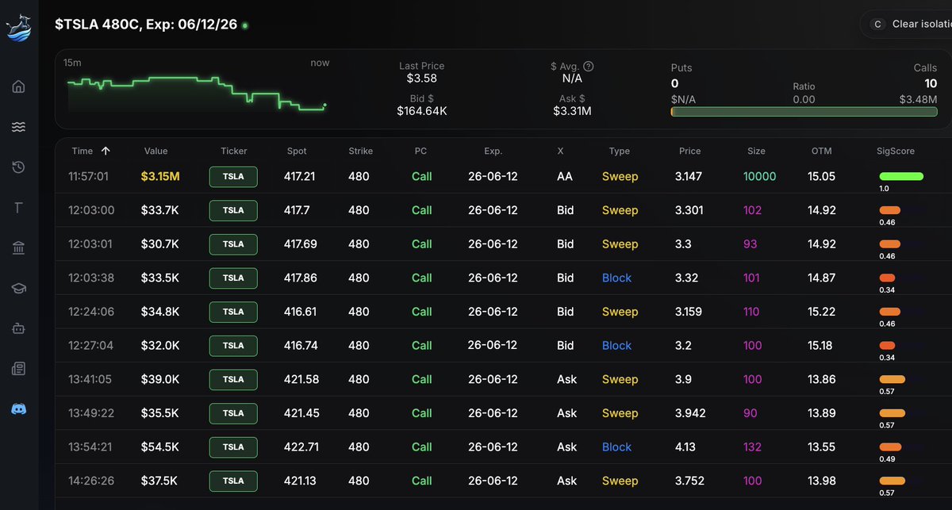Sort by the Exp. column header
The height and width of the screenshot is (510, 952).
tap(493, 151)
